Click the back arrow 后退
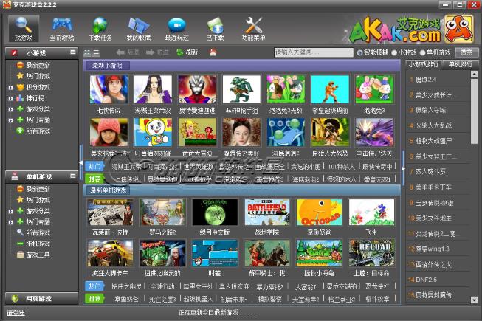 128,52
